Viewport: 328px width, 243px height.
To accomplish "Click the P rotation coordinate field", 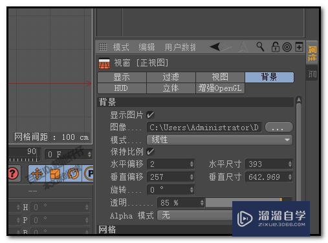I will pos(58,220).
